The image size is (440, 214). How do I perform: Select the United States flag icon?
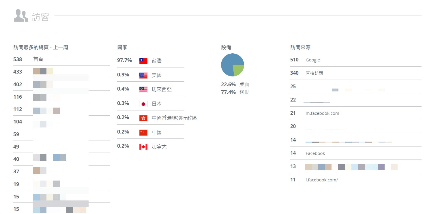pos(143,75)
